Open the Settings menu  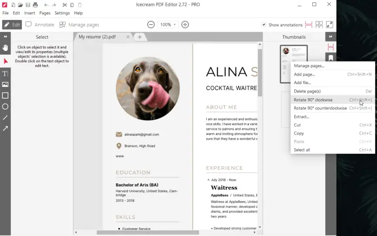pyautogui.click(x=62, y=13)
